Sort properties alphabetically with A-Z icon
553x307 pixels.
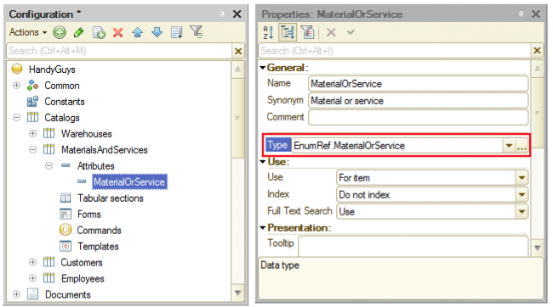coord(268,32)
